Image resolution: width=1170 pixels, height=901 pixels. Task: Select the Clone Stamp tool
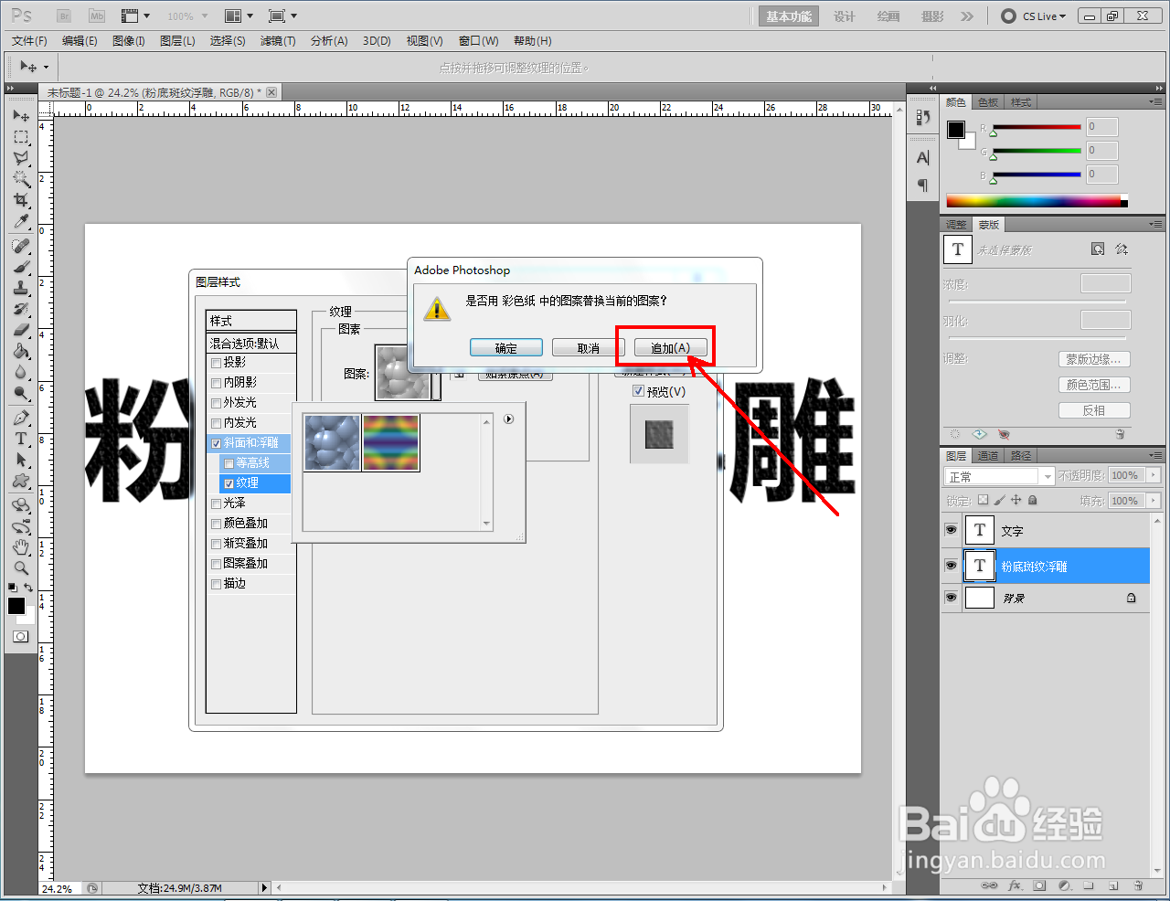(x=21, y=288)
